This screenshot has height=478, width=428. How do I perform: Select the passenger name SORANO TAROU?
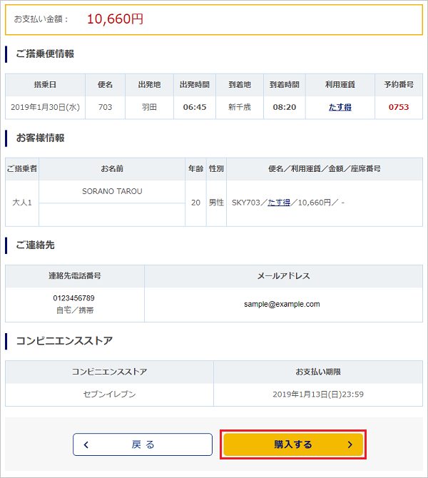point(112,191)
